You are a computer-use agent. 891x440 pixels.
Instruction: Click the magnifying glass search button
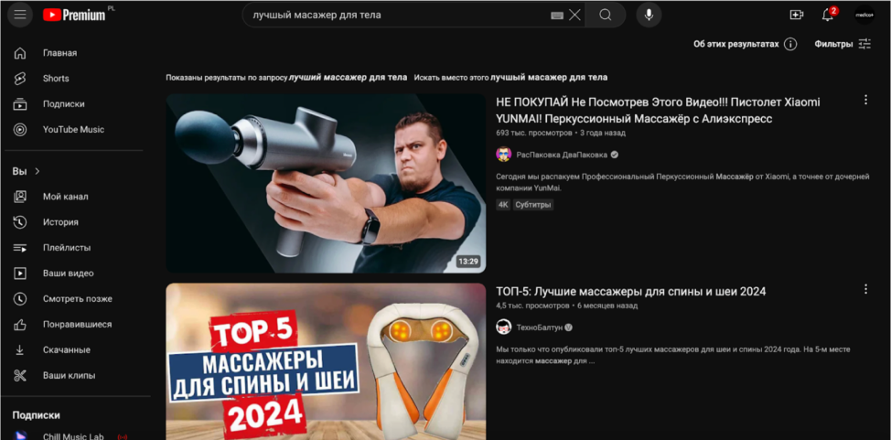click(606, 15)
